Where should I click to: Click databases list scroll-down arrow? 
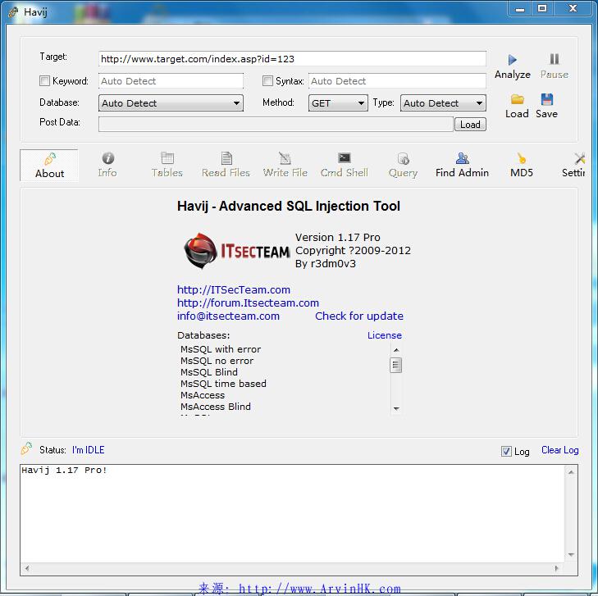pyautogui.click(x=396, y=408)
